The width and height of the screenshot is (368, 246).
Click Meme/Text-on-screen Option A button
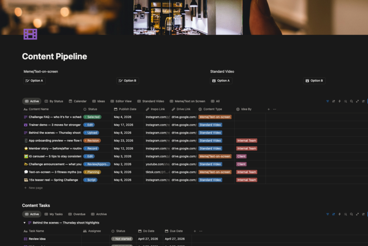[34, 81]
